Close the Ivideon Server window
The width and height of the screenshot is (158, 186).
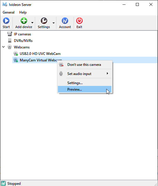point(151,4)
